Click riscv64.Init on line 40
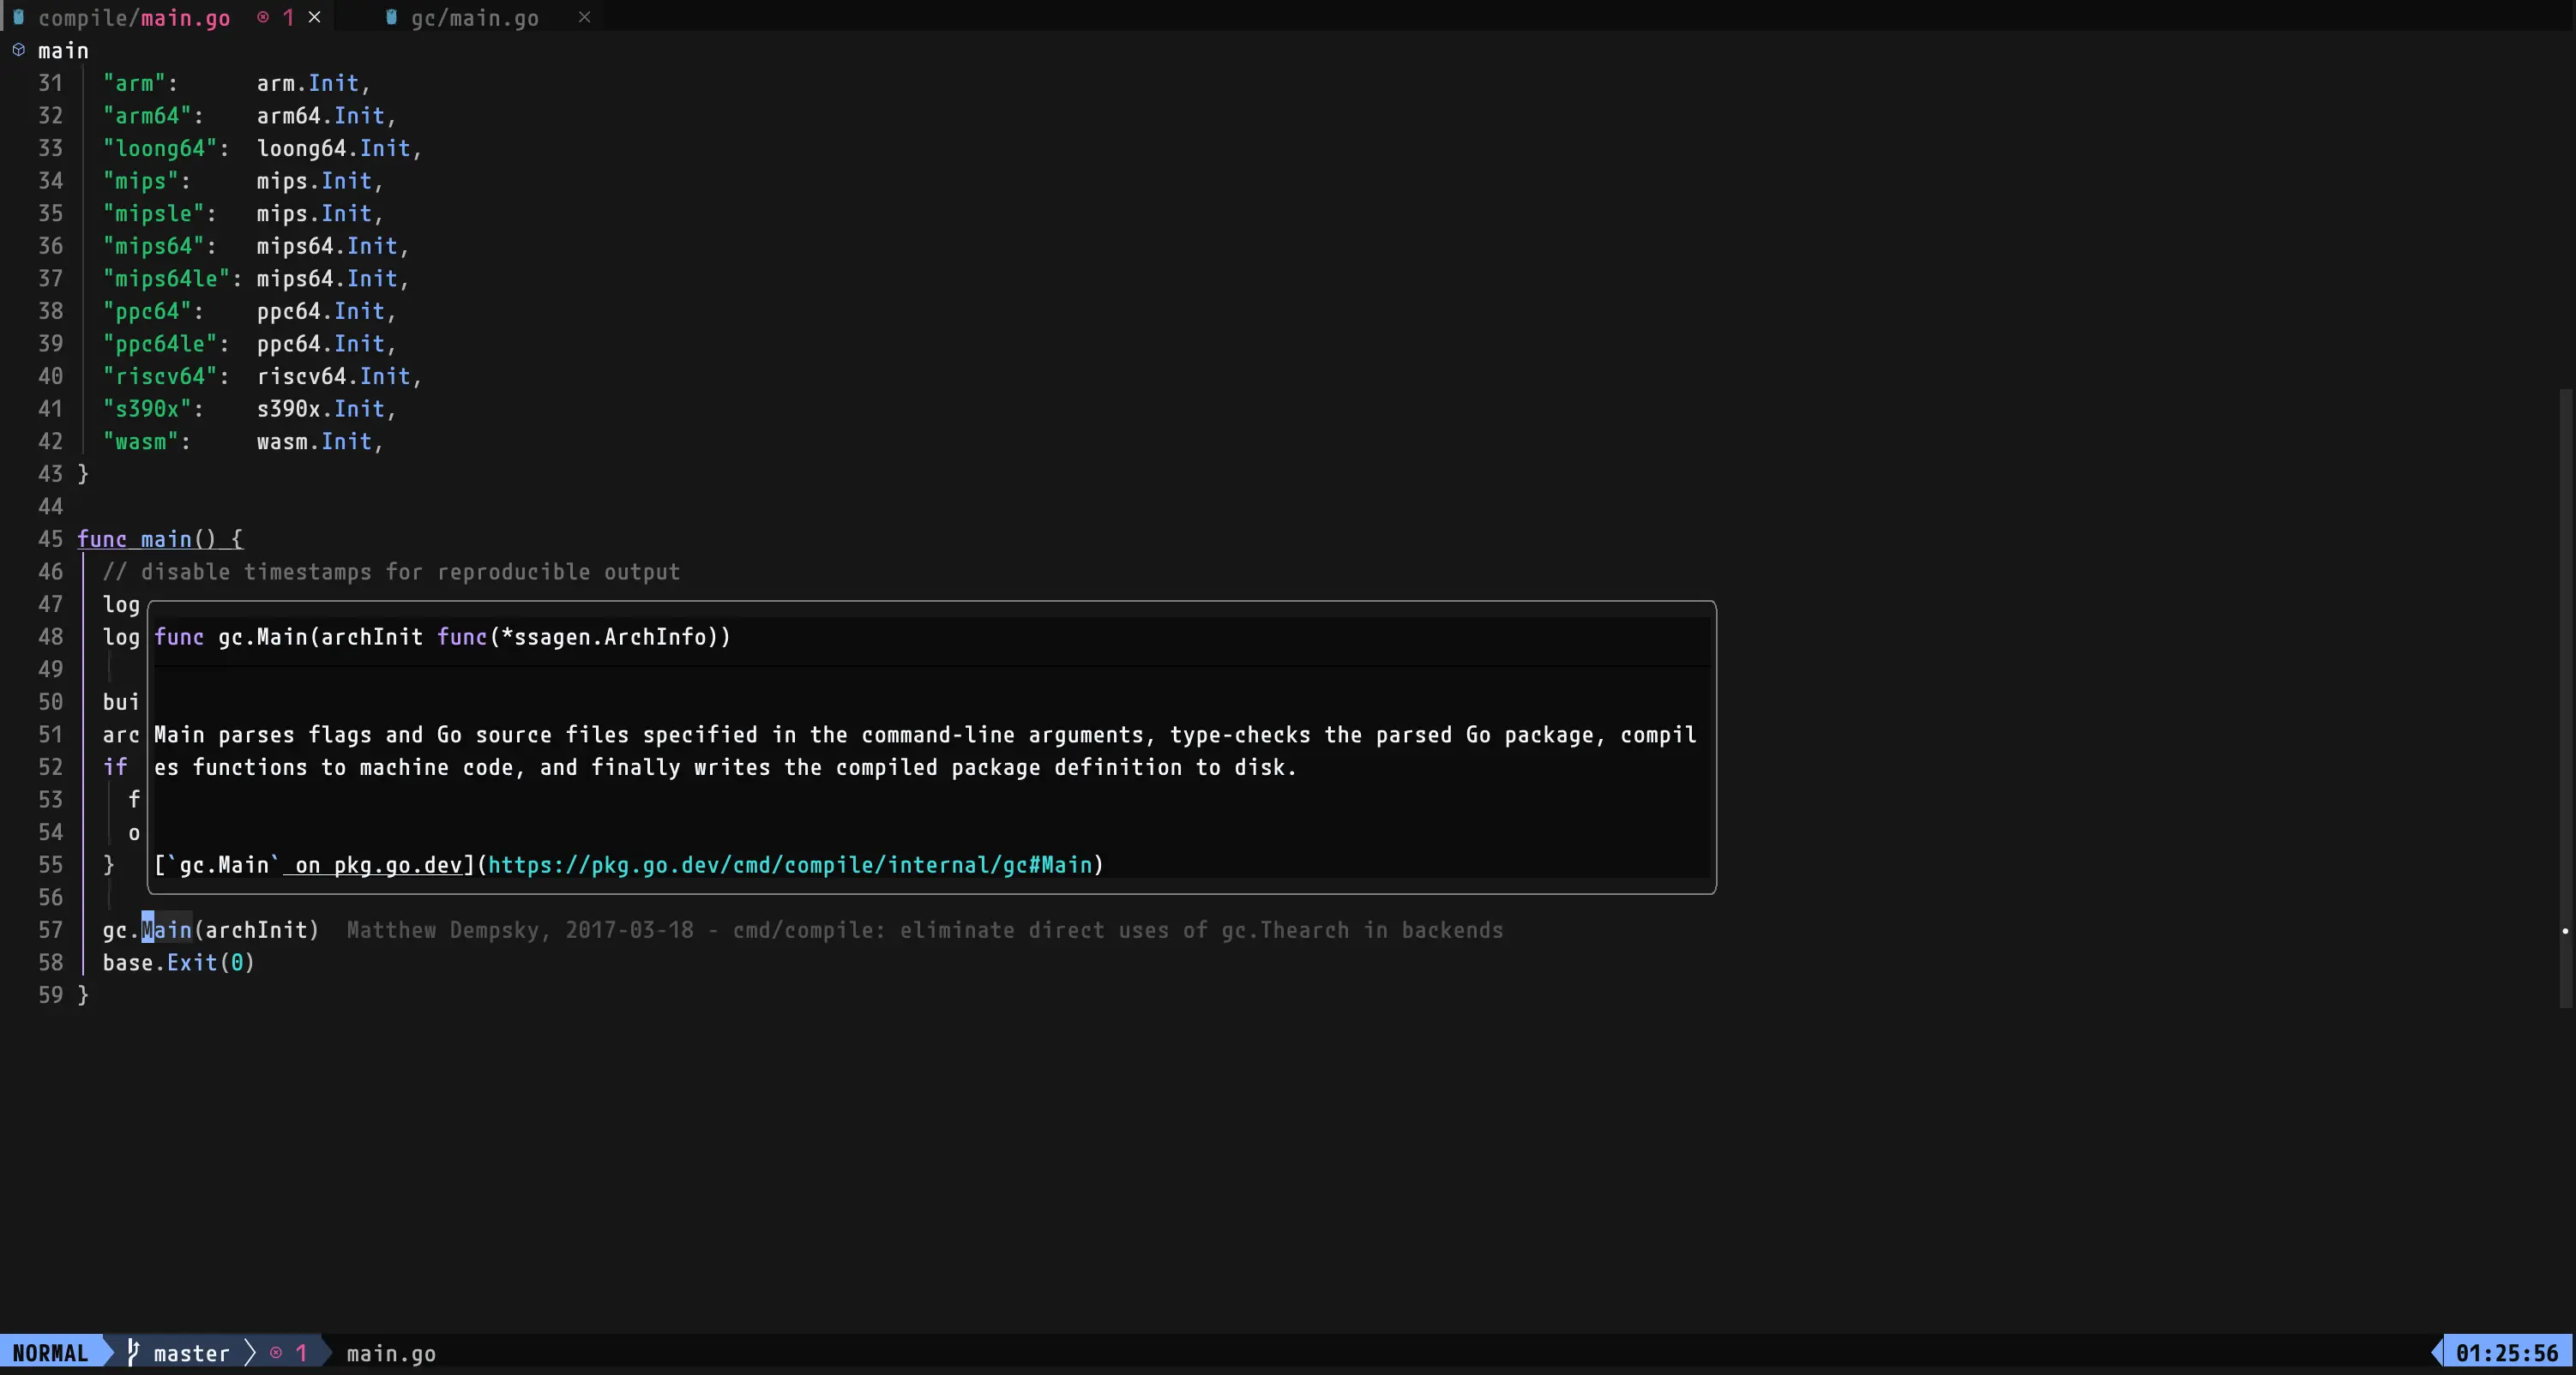Screen dimensions: 2576x1375 pos(334,376)
